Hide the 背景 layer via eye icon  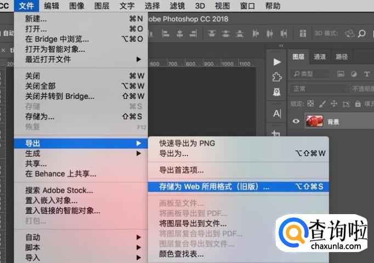click(296, 121)
